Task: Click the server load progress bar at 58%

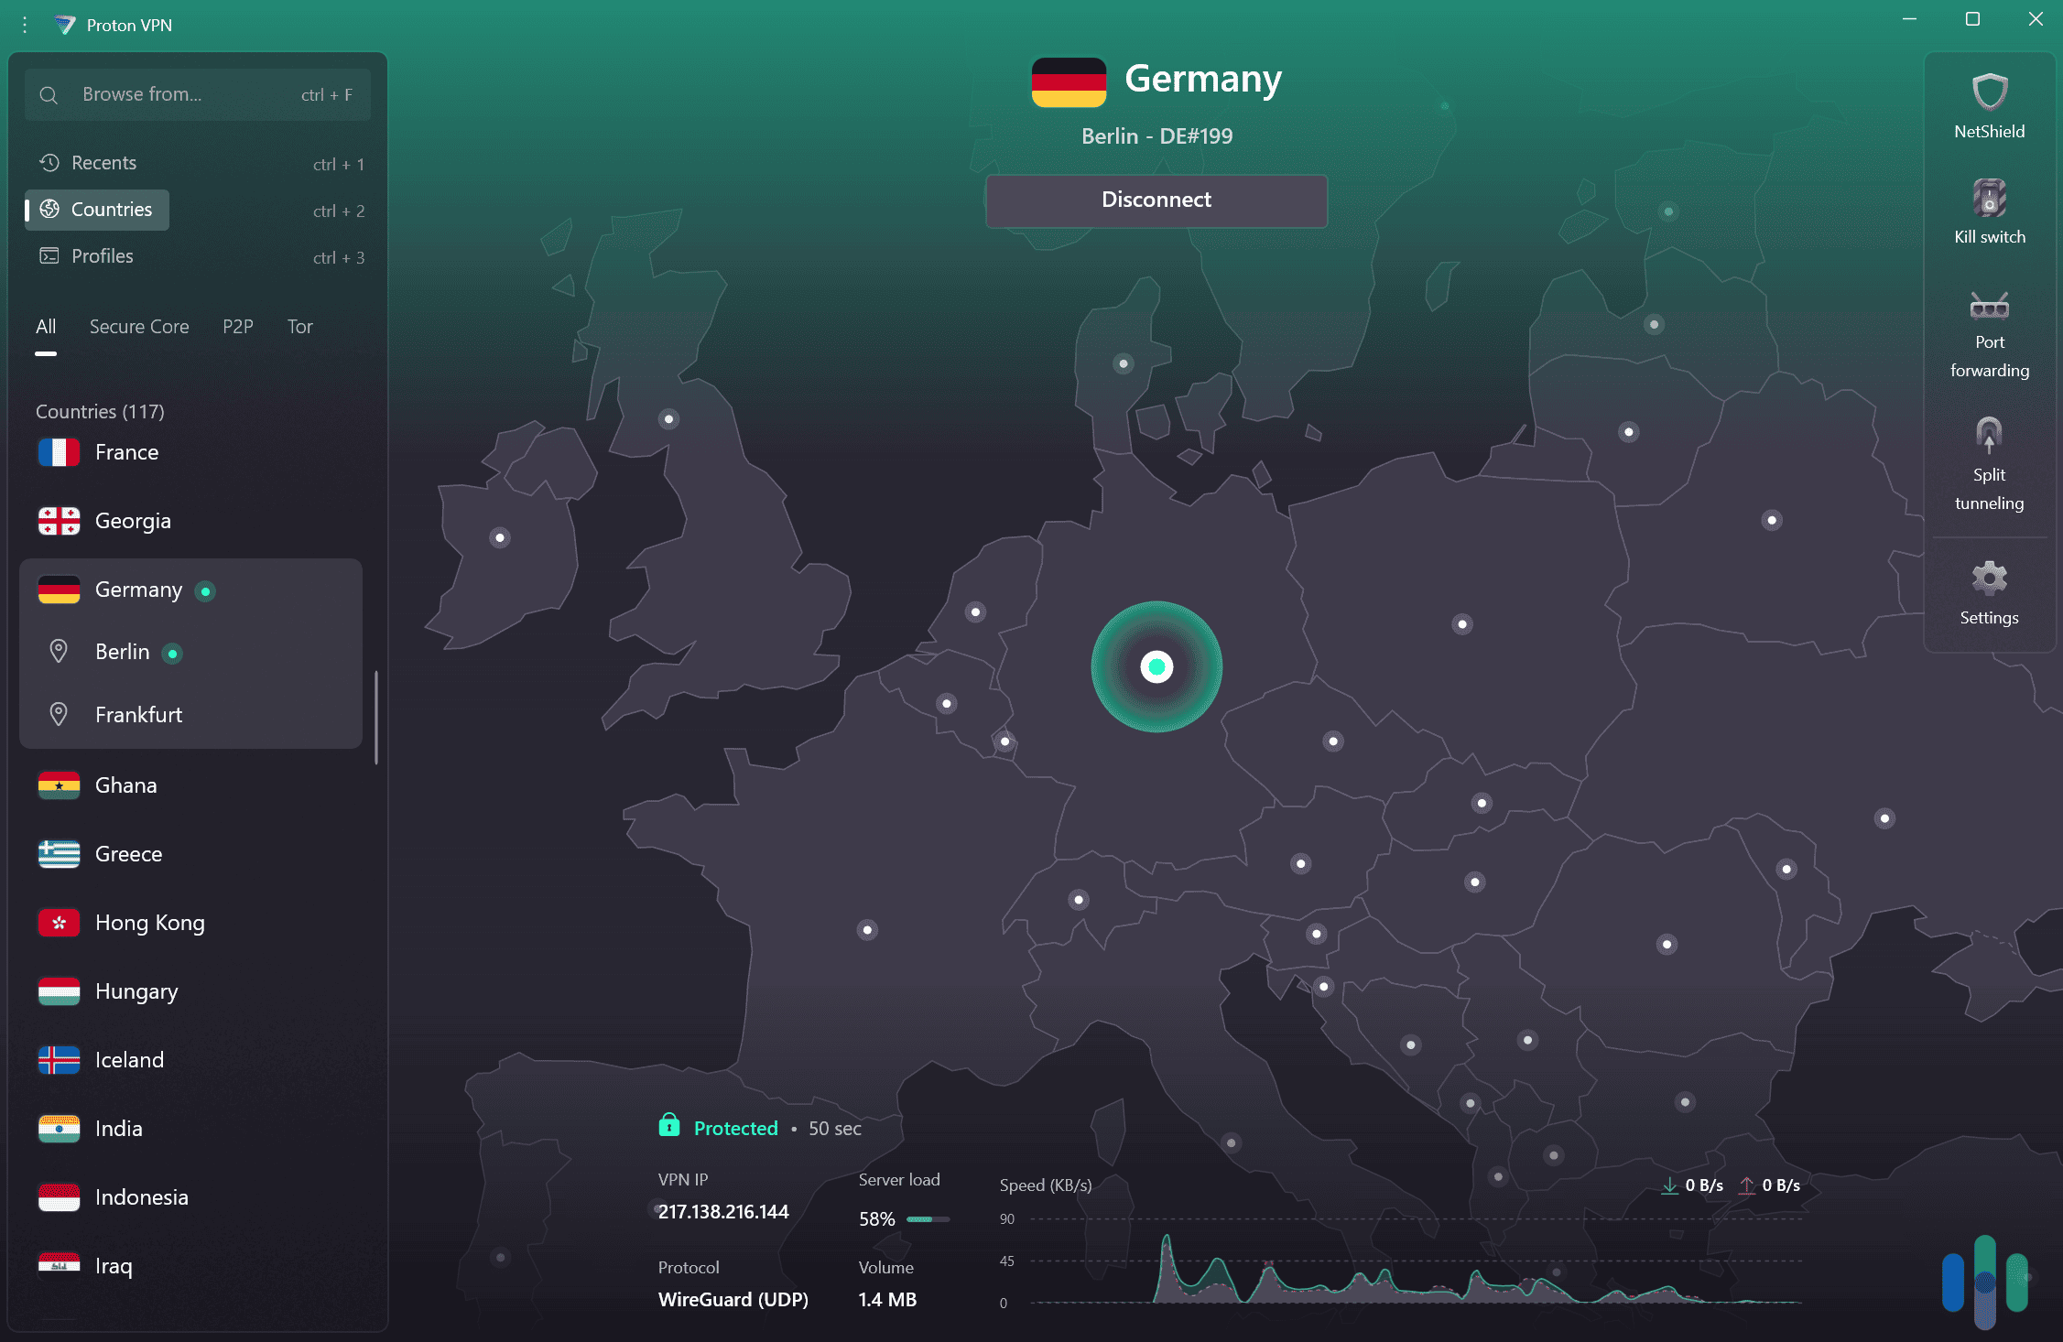Action: [x=928, y=1219]
